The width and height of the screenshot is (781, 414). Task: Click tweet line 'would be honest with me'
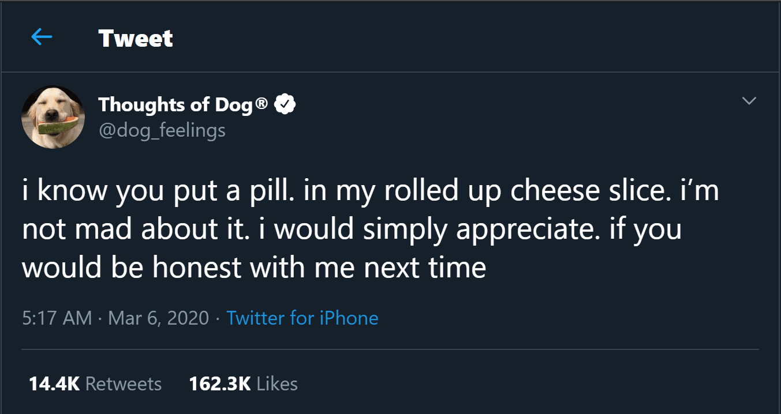254,268
